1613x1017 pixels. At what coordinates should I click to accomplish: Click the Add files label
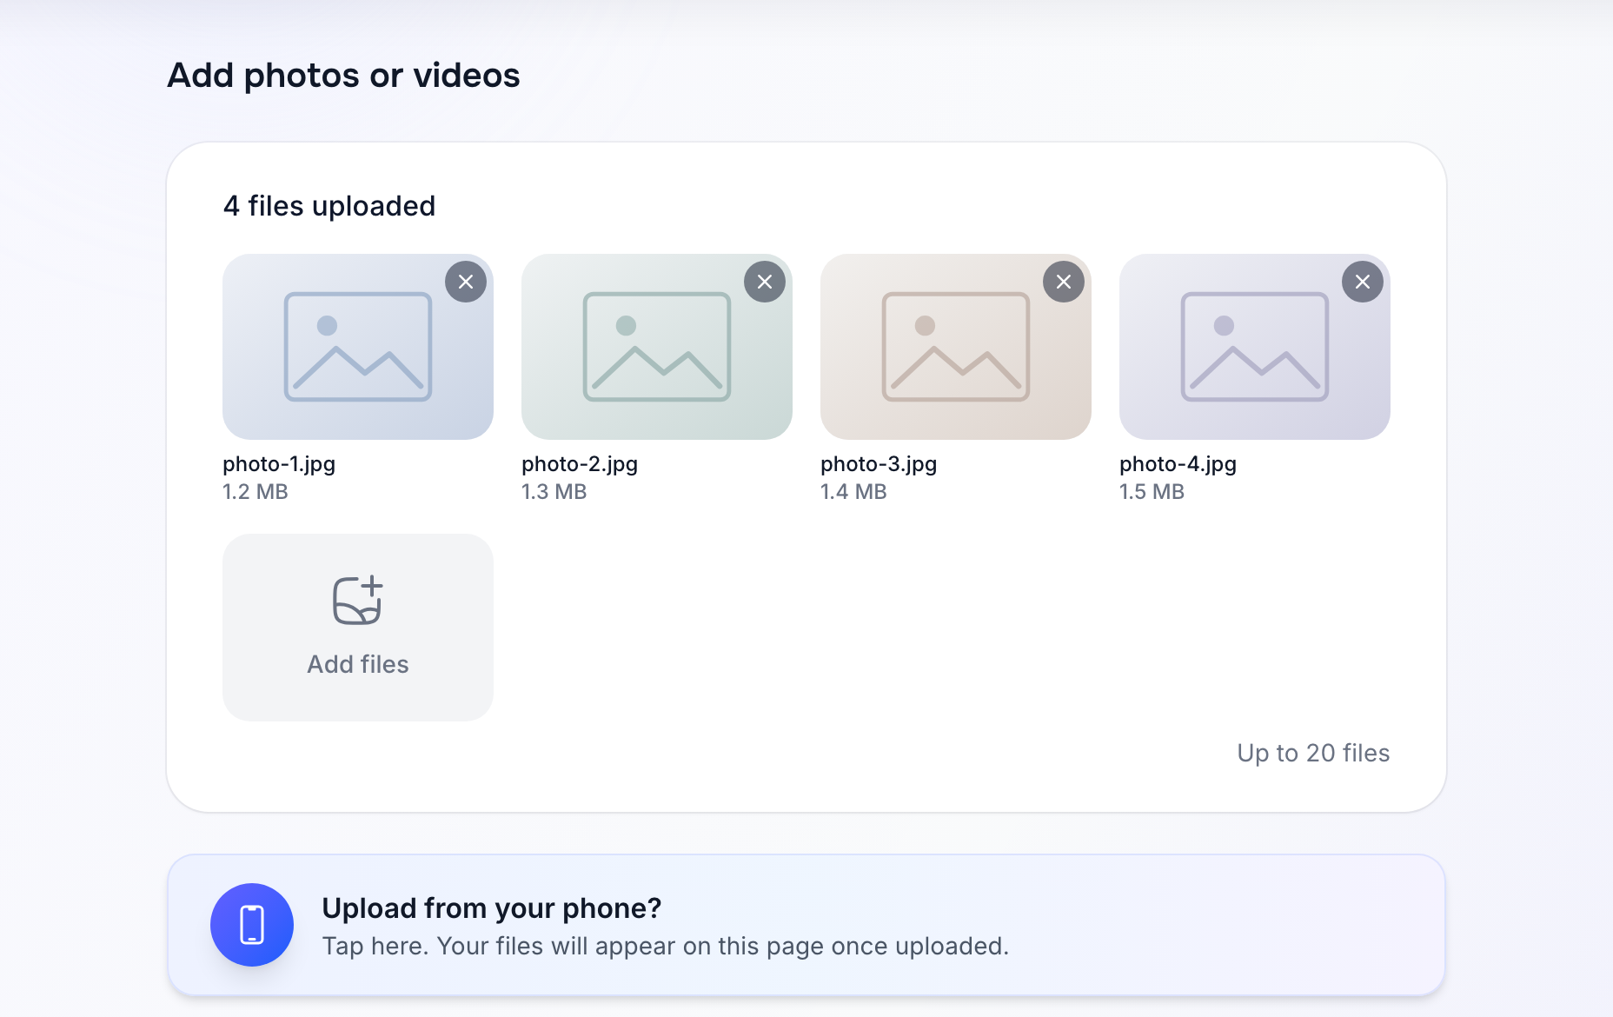pyautogui.click(x=358, y=664)
